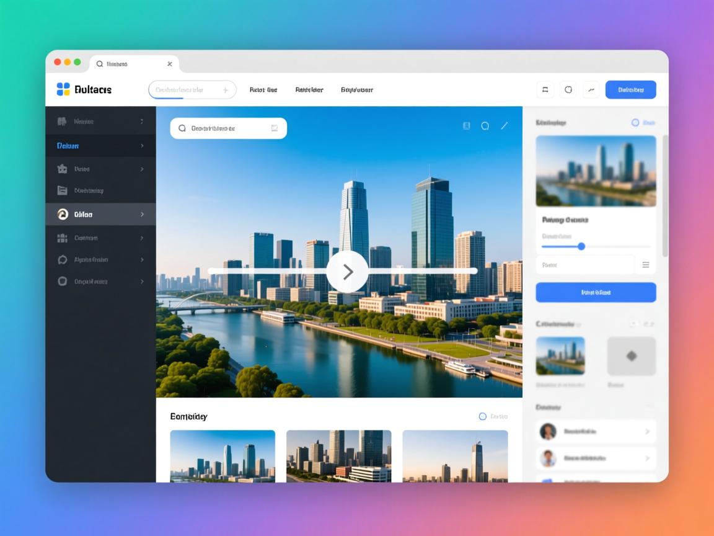714x536 pixels.
Task: Open the third navigation link in the top header
Action: pyautogui.click(x=356, y=90)
